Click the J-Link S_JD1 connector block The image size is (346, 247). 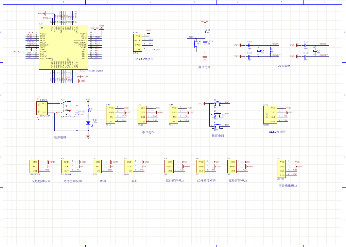coord(137,43)
